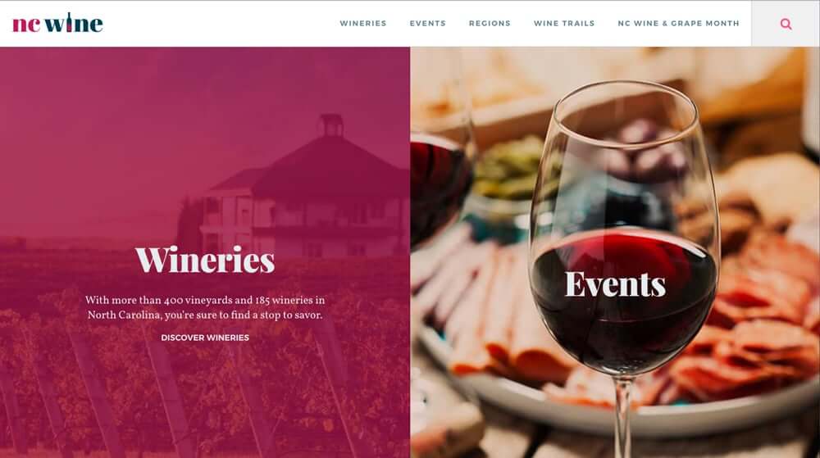The height and width of the screenshot is (458, 820).
Task: Go to the Regions navigation link
Action: (x=490, y=24)
